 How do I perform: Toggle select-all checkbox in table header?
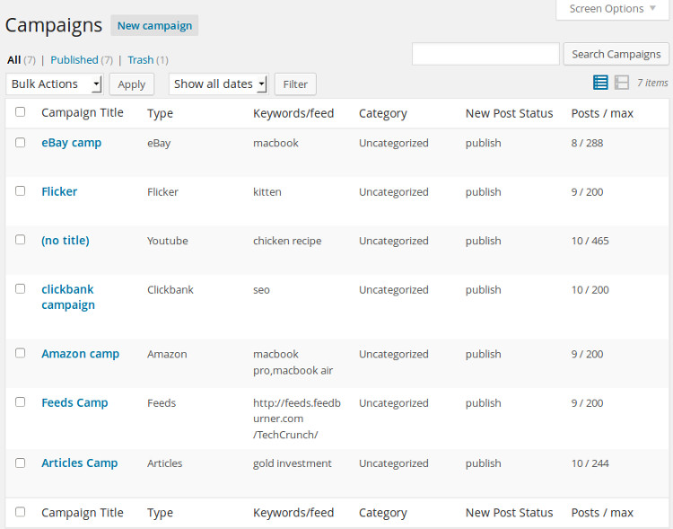[x=20, y=112]
